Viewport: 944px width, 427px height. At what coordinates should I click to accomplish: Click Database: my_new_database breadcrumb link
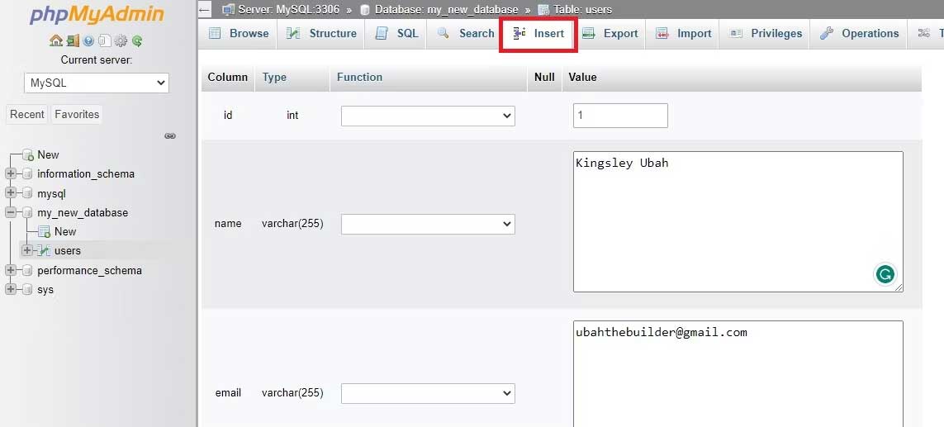click(446, 10)
